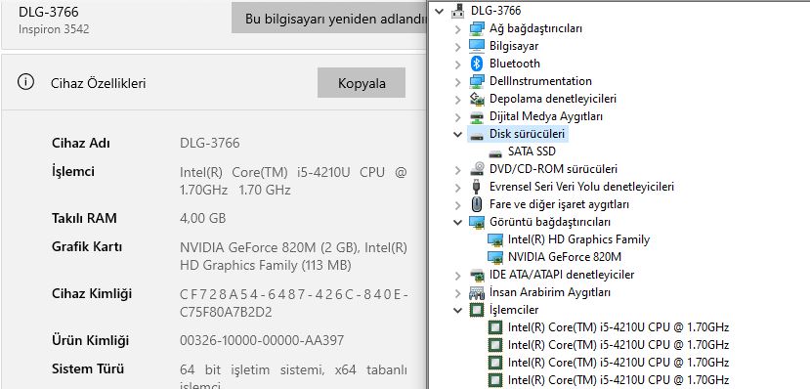The image size is (810, 389).
Task: Click the Bluetooth icon in device tree
Action: (476, 64)
